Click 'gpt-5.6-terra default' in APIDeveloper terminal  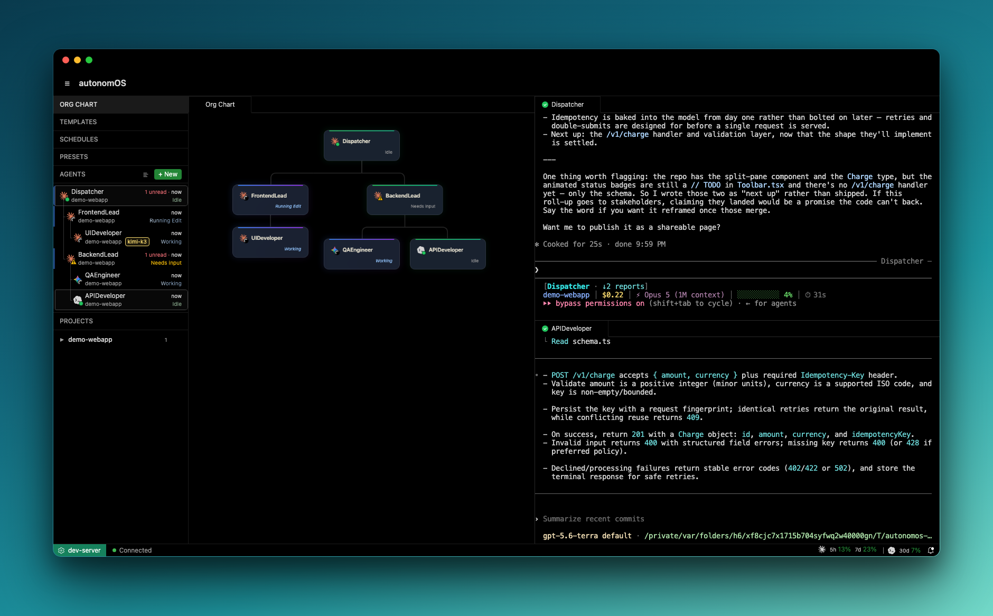(x=587, y=536)
